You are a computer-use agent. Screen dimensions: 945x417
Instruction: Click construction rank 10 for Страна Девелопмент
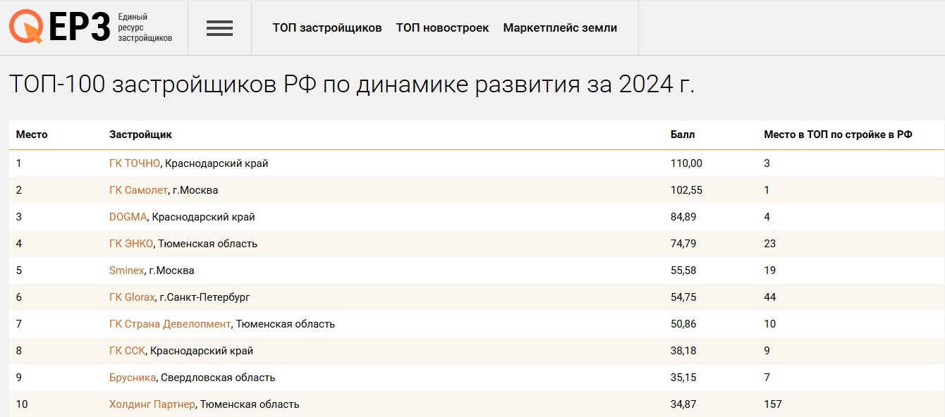[770, 324]
